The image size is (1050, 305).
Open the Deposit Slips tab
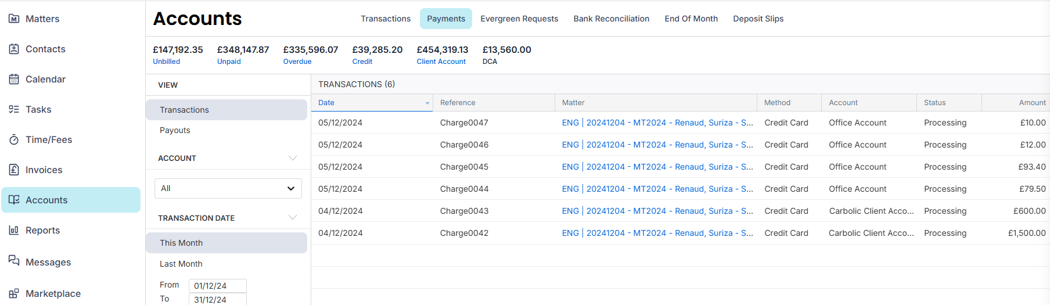click(x=758, y=19)
